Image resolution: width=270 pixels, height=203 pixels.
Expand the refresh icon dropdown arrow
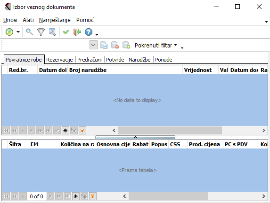tap(18, 32)
